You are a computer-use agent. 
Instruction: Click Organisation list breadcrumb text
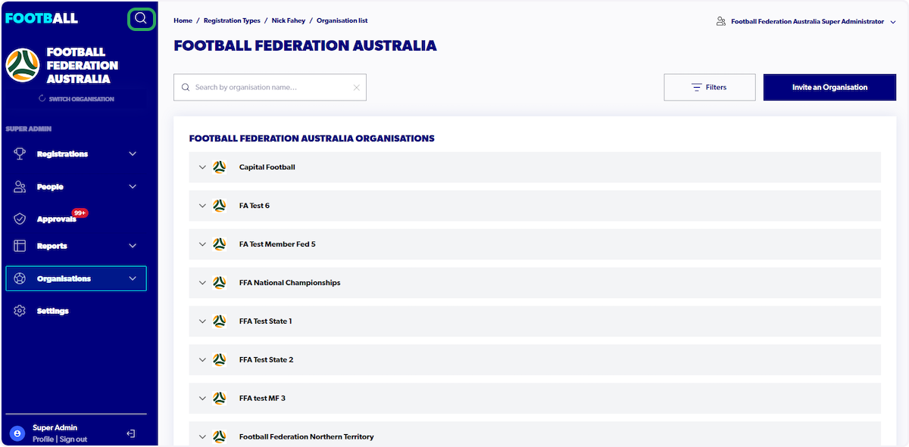342,20
